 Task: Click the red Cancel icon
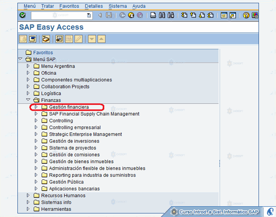click(140, 15)
